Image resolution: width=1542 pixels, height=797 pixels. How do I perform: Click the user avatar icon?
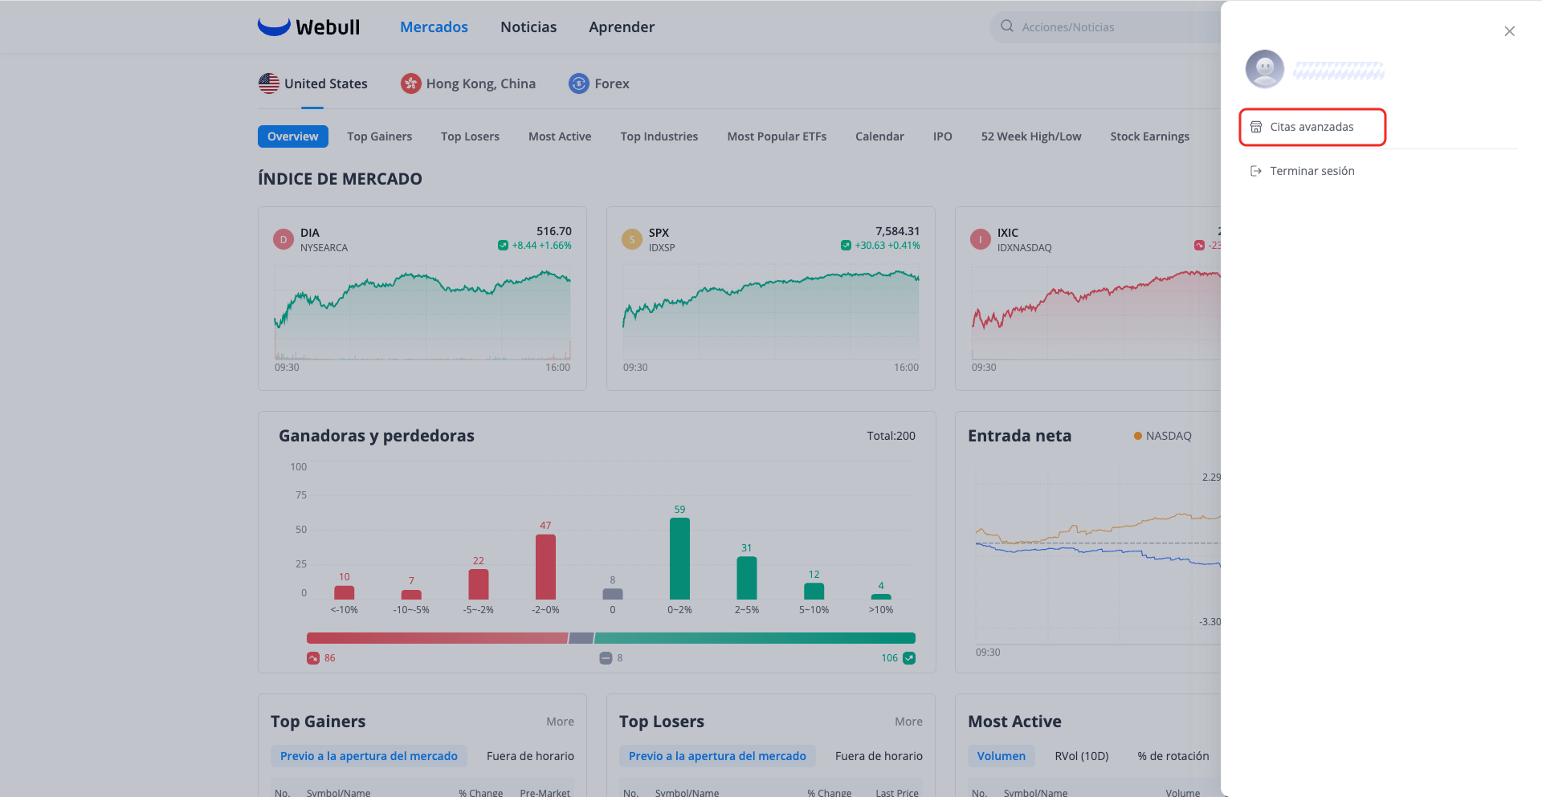pos(1264,69)
